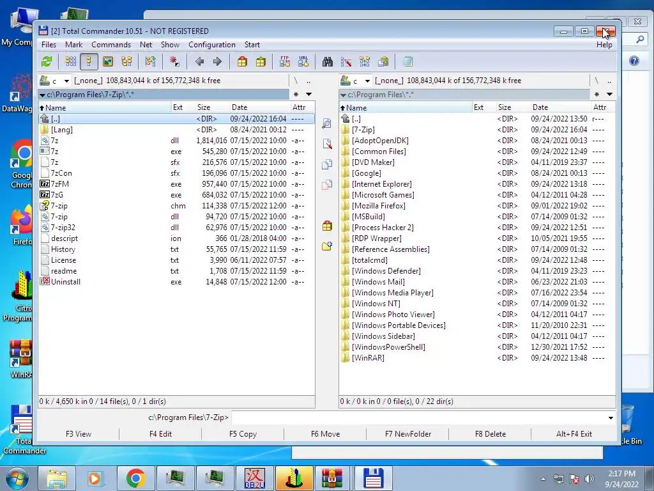Click the pack icon in middle bar
Image resolution: width=654 pixels, height=491 pixels.
click(327, 226)
